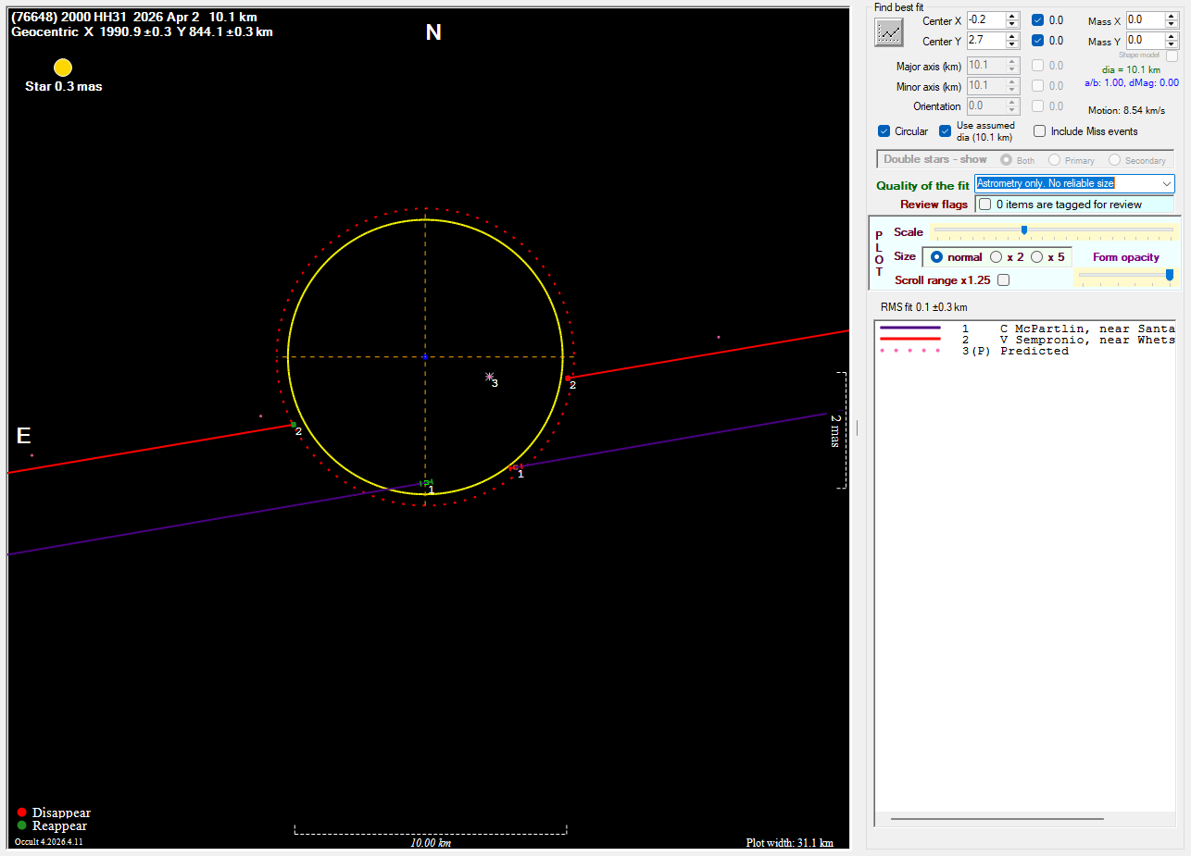Enable Include Miss events
The height and width of the screenshot is (856, 1191).
[1040, 131]
